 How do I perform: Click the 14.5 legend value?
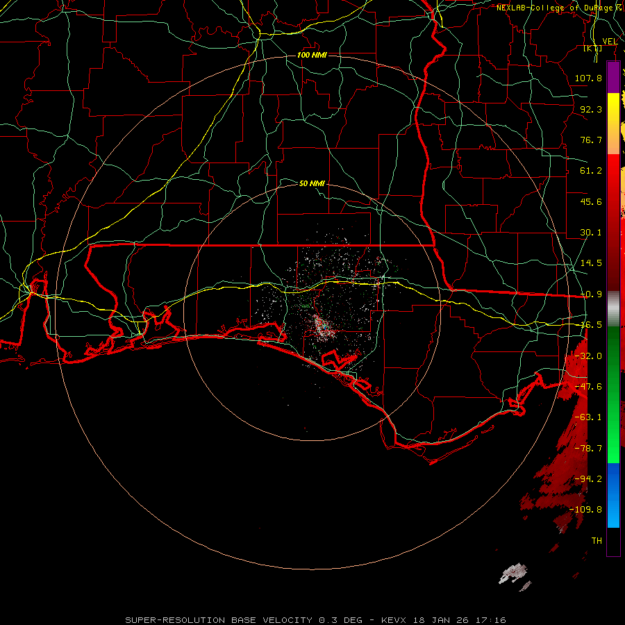(x=591, y=263)
